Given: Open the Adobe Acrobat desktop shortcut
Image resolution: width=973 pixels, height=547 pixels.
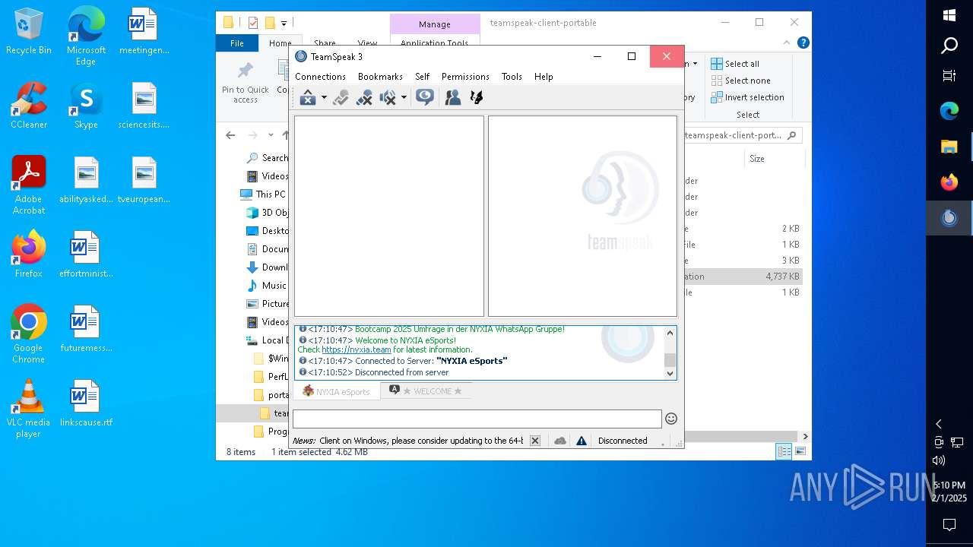Looking at the screenshot, I should (29, 185).
